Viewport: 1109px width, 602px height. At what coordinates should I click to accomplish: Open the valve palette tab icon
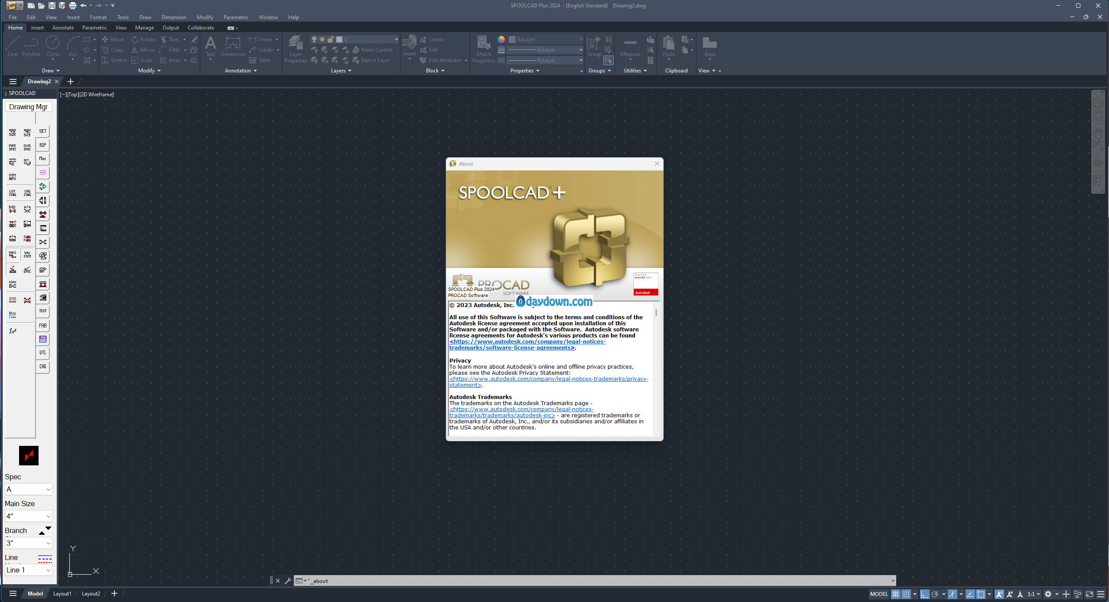[43, 242]
